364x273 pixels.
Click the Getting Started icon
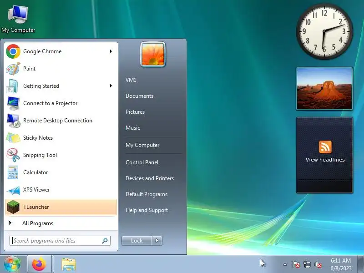(12, 86)
